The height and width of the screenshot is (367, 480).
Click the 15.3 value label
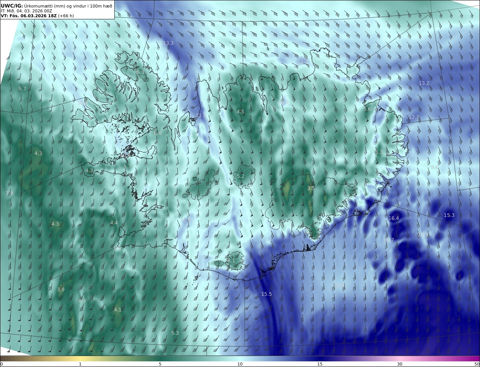point(449,215)
